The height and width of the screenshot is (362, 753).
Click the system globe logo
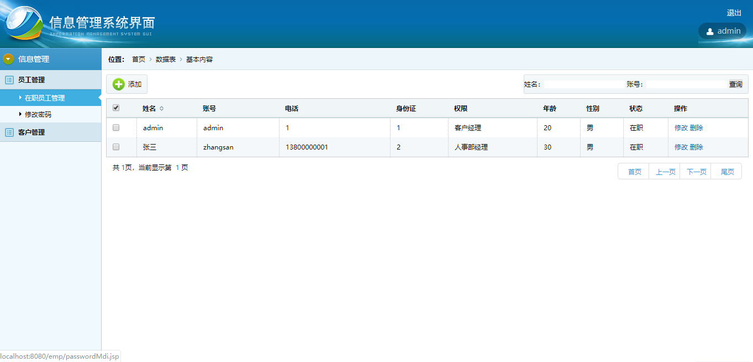pyautogui.click(x=23, y=24)
